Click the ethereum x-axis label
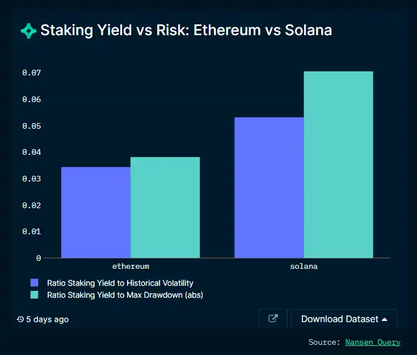The height and width of the screenshot is (355, 417). 130,266
